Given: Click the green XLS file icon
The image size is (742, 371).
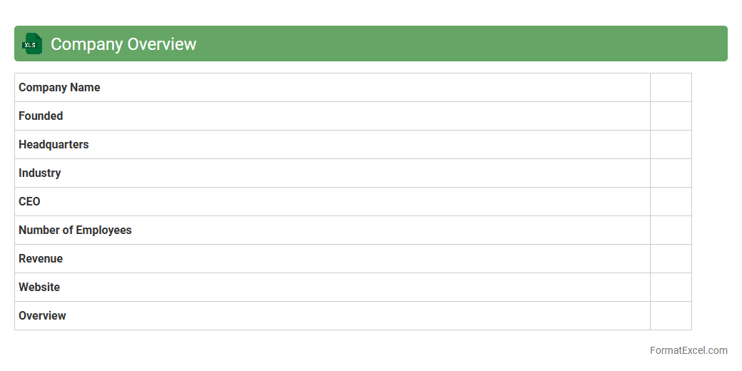Looking at the screenshot, I should tap(32, 44).
